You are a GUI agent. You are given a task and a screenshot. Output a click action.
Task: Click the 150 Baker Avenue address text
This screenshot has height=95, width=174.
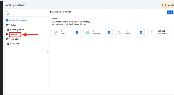(71, 23)
